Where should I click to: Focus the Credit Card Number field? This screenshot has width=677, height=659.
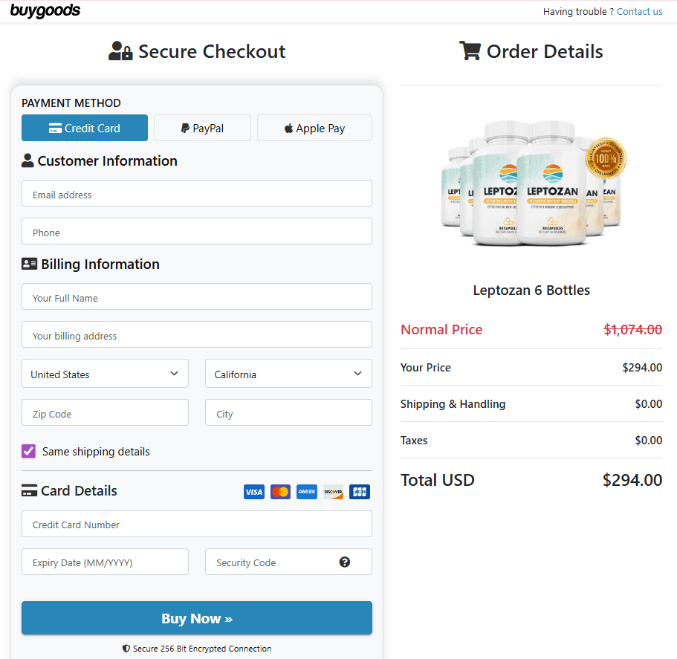pyautogui.click(x=196, y=524)
